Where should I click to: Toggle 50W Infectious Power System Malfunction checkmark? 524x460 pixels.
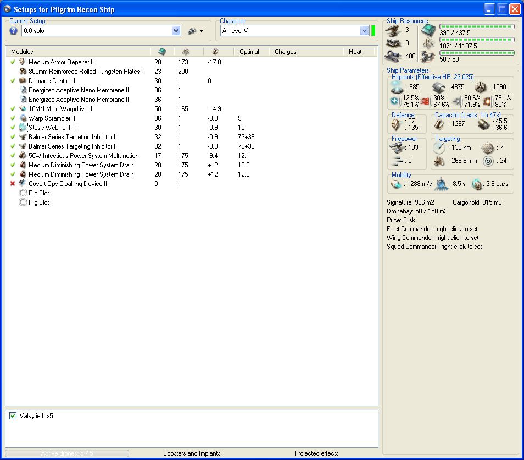tap(13, 156)
